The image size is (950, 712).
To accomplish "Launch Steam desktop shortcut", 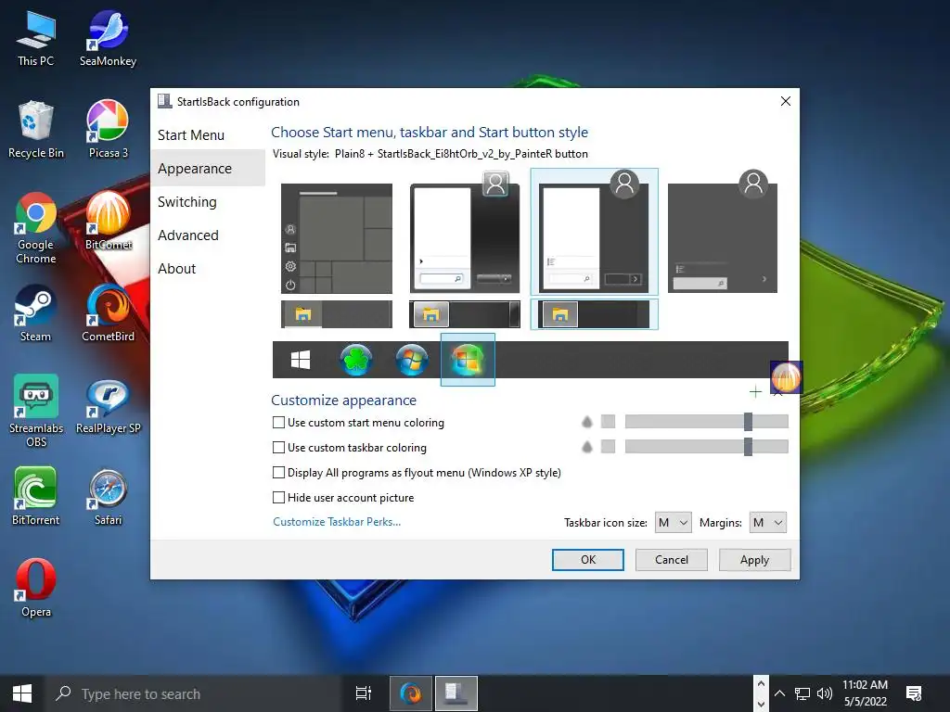I will click(36, 313).
